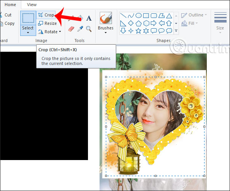
Task: Expand the Brushes dropdown arrow
Action: point(105,33)
